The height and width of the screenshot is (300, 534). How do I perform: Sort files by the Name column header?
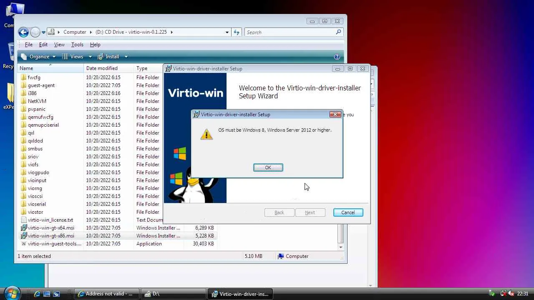[51, 68]
